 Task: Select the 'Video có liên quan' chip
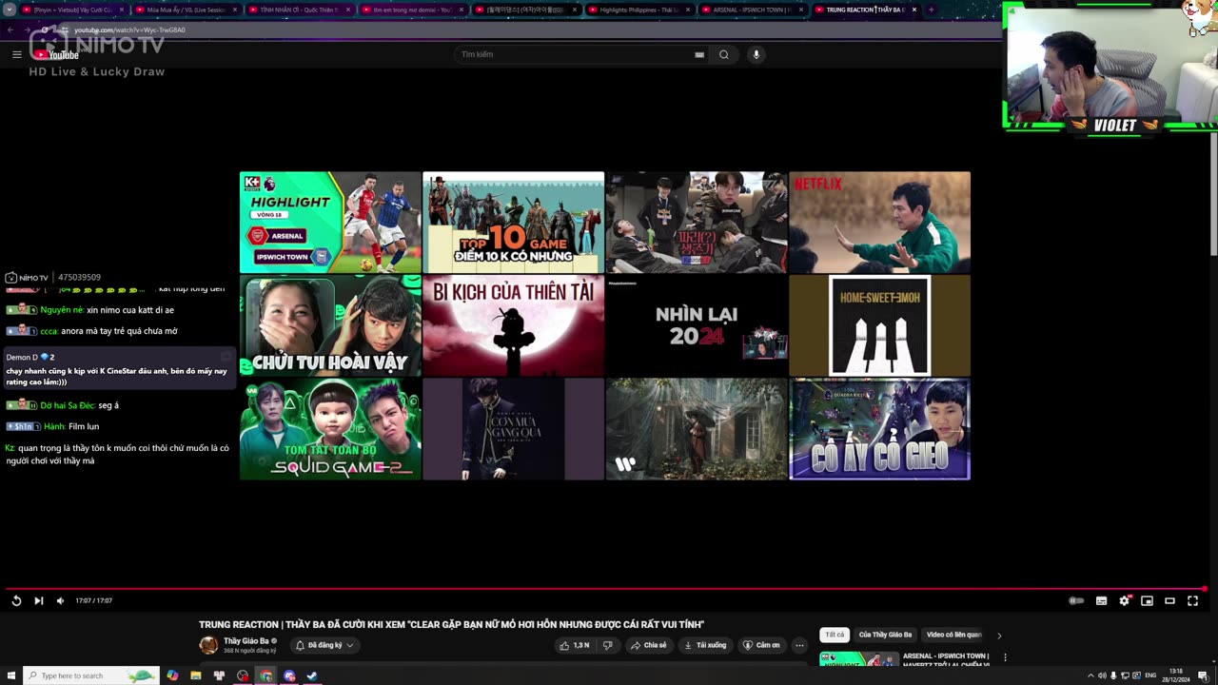pos(953,635)
